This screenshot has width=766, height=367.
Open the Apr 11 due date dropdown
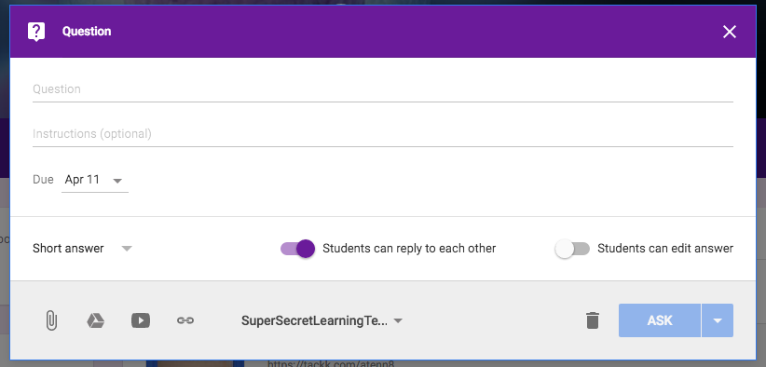click(x=95, y=180)
